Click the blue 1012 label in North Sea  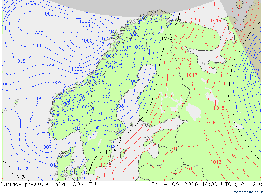[23, 169]
